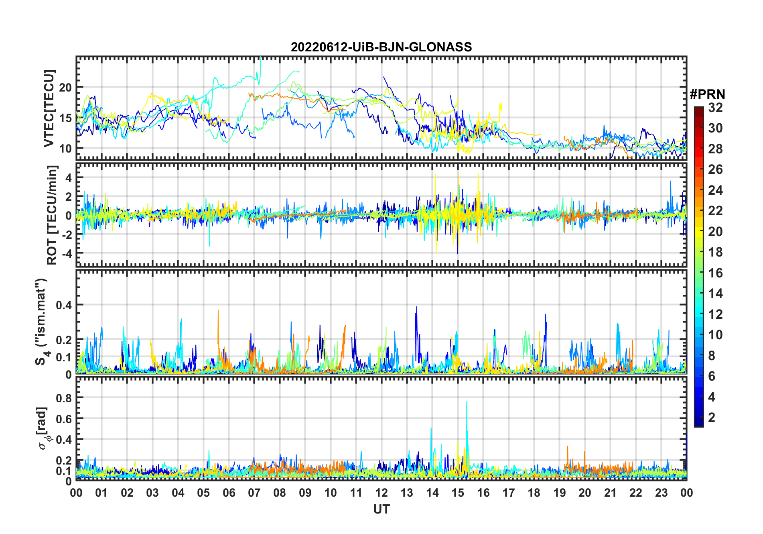The width and height of the screenshot is (763, 534).
Task: Select the S4 ("ism.mat") y-axis label
Action: pos(41,322)
